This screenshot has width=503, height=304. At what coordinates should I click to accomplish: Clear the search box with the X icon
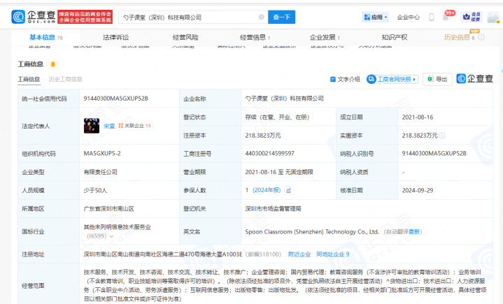(x=262, y=17)
